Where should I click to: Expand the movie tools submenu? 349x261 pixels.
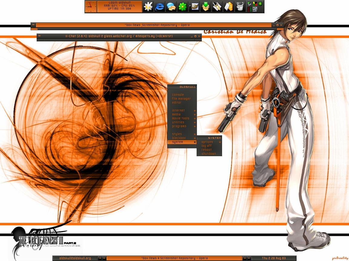[182, 118]
